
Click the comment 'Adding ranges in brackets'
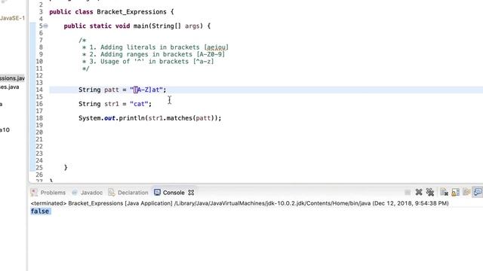[146, 54]
